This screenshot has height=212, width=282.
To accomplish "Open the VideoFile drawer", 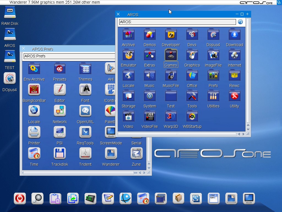I will click(150, 116).
